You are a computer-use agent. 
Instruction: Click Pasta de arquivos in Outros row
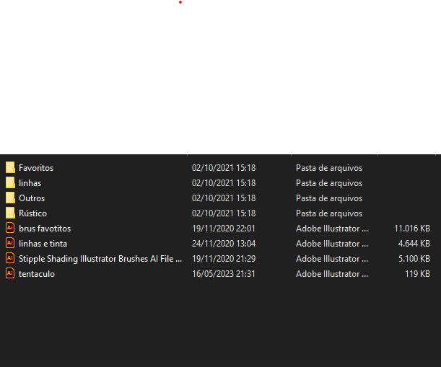329,198
